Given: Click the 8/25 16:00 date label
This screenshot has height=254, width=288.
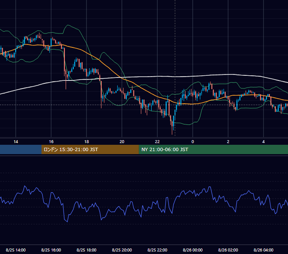Looking at the screenshot, I should tap(51, 250).
